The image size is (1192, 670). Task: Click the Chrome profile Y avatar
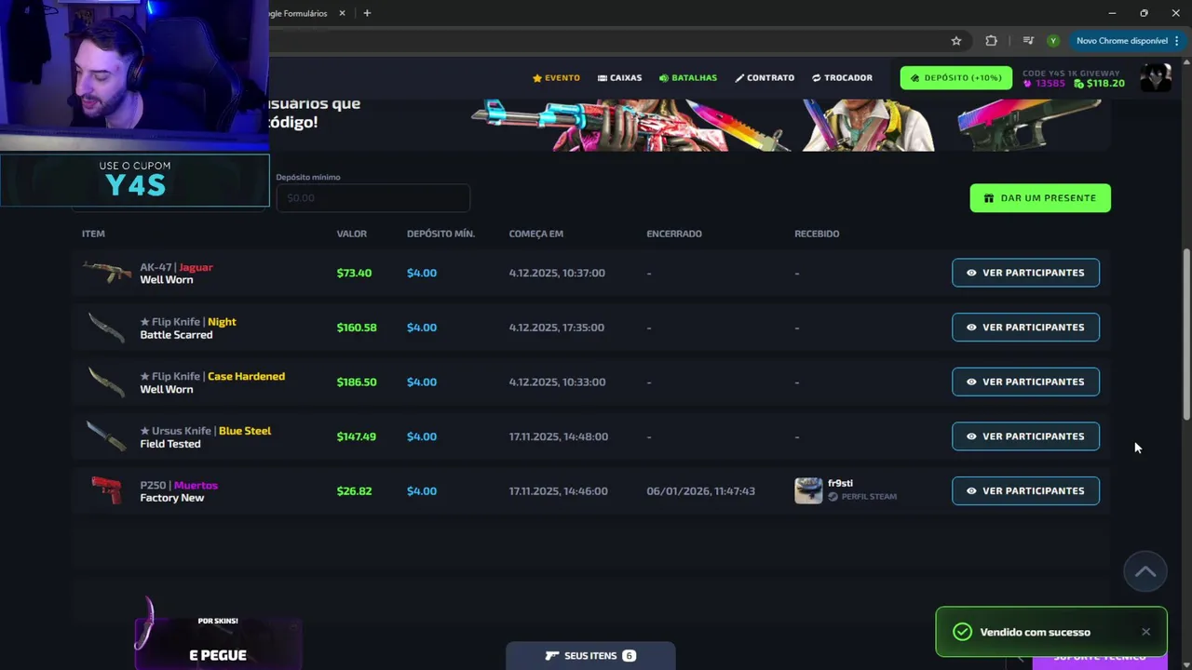click(x=1053, y=41)
